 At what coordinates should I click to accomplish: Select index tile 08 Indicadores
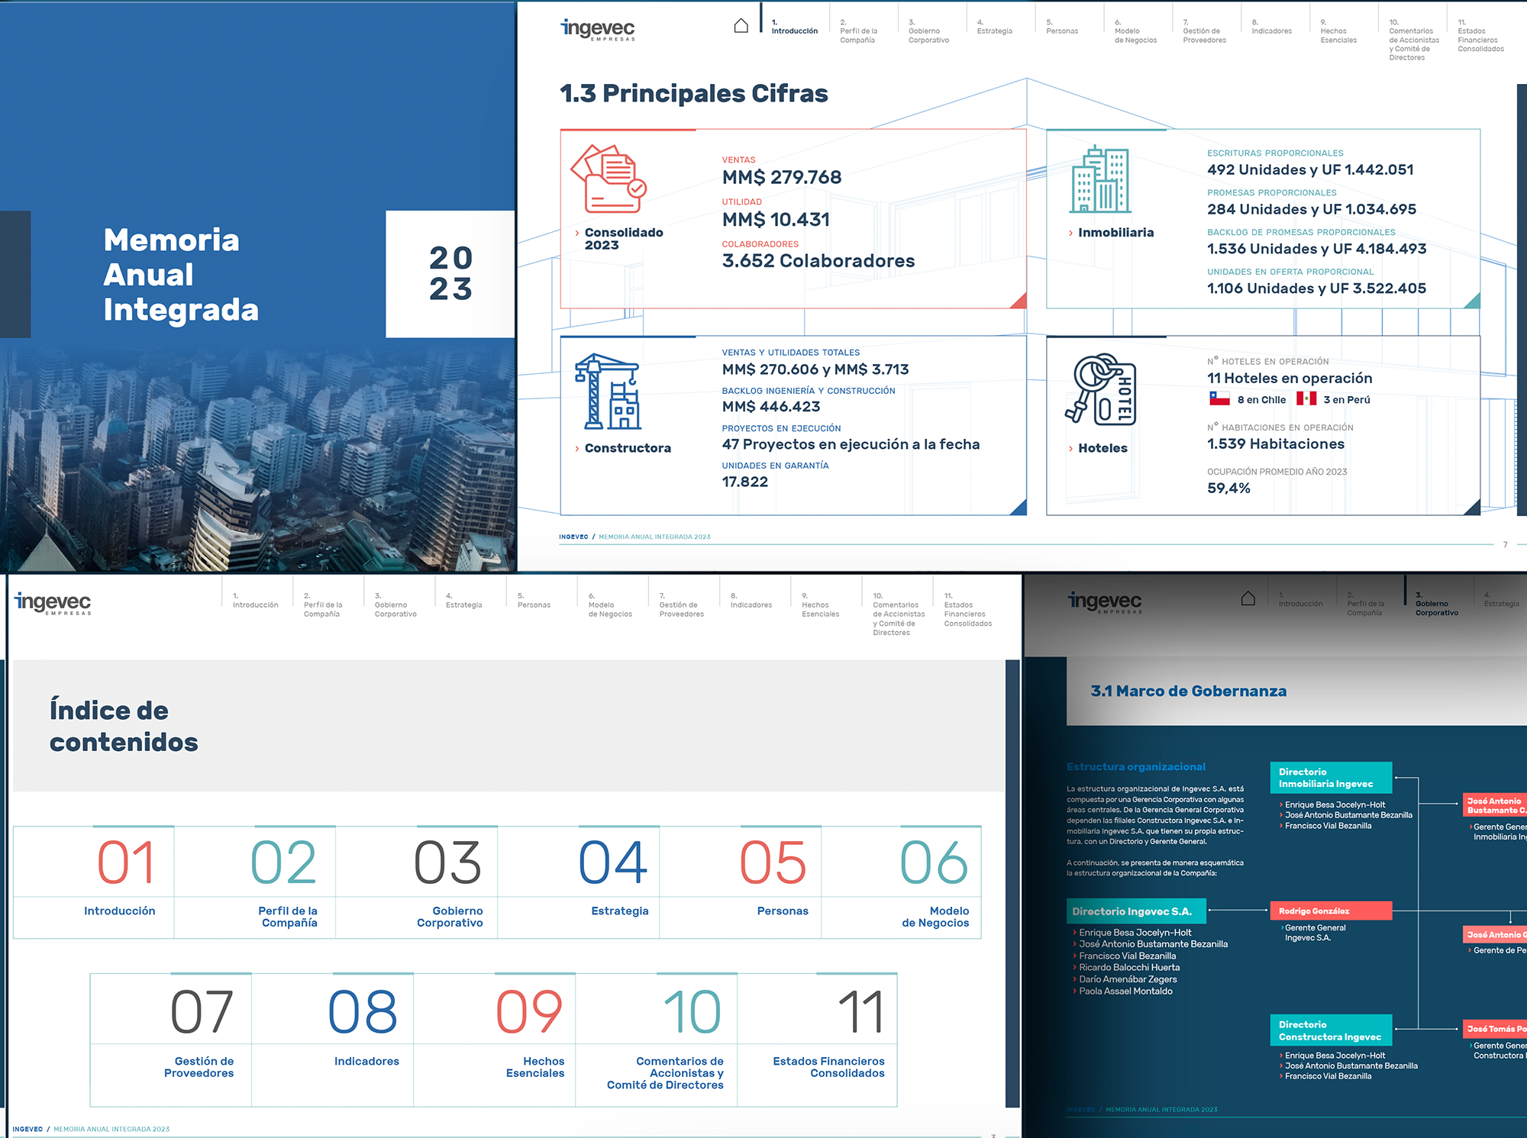[333, 1039]
